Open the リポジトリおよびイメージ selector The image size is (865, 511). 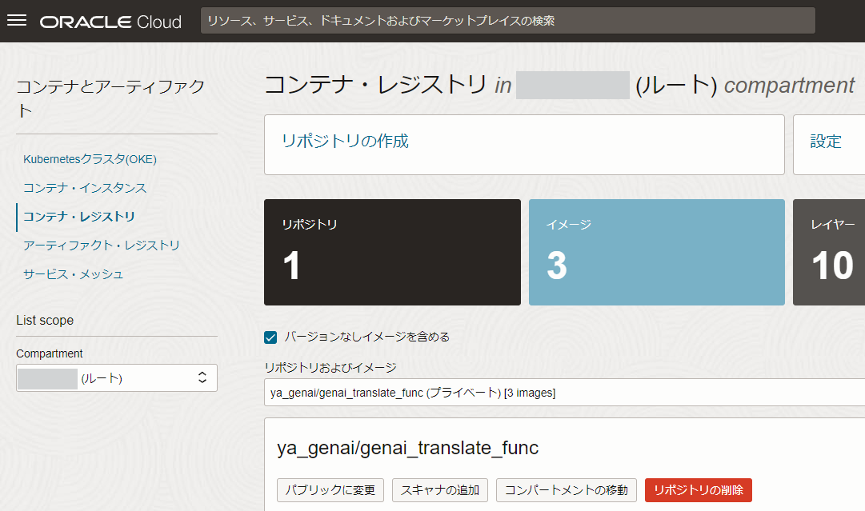(x=564, y=393)
